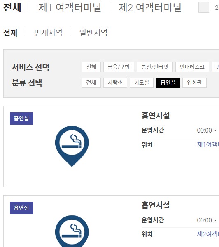The width and height of the screenshot is (219, 247).
Task: Click 운영시간 label in second card
Action: click(153, 220)
